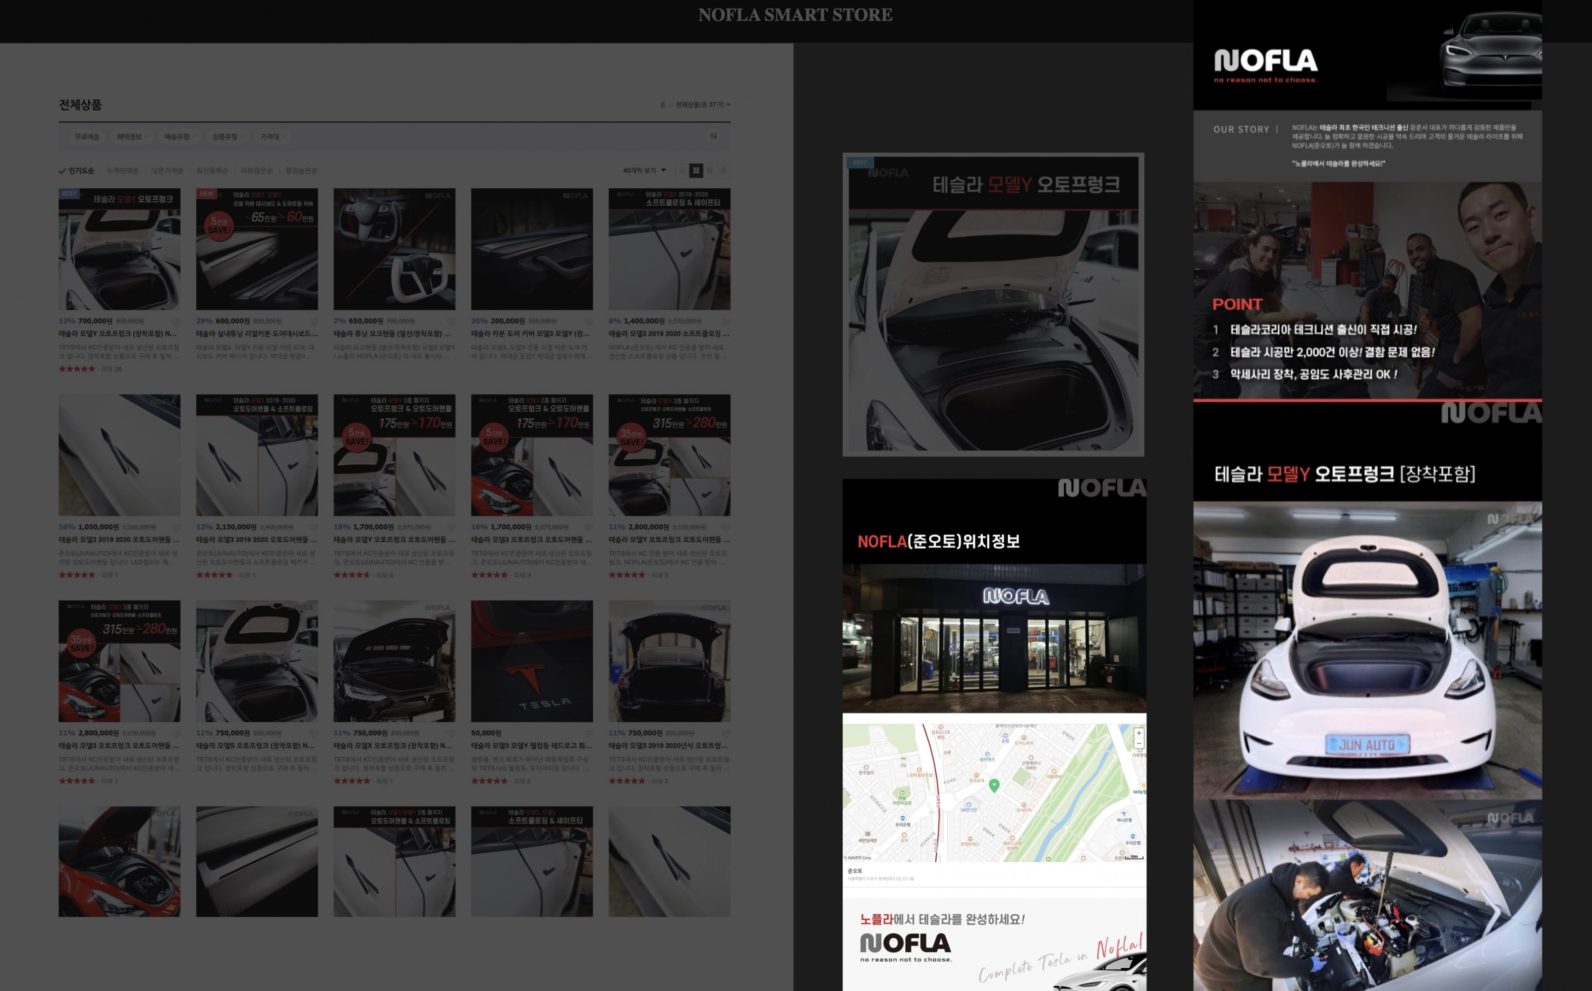
Task: Expand the 혜택정보 filter dropdown
Action: click(x=132, y=136)
